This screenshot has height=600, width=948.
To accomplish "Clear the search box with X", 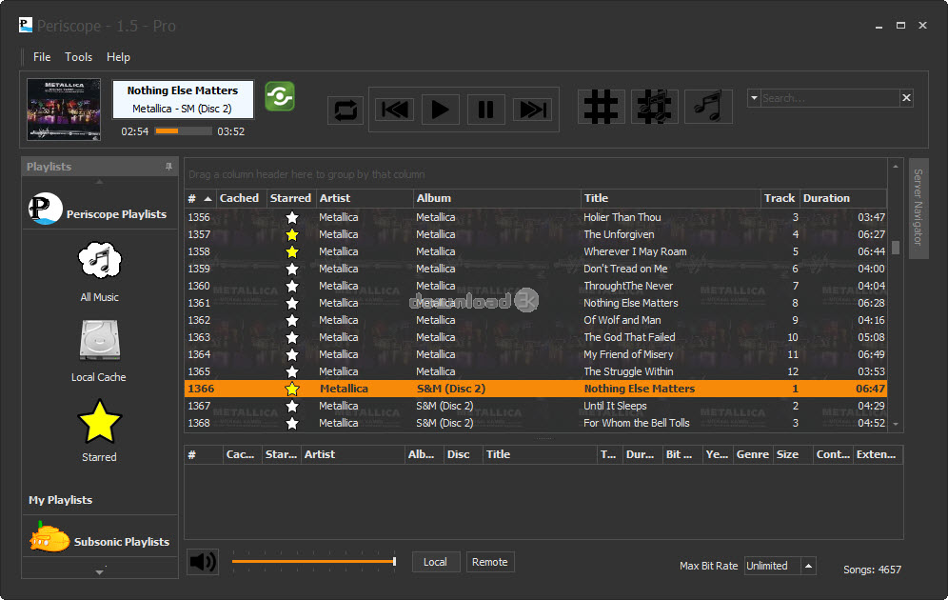I will [906, 98].
